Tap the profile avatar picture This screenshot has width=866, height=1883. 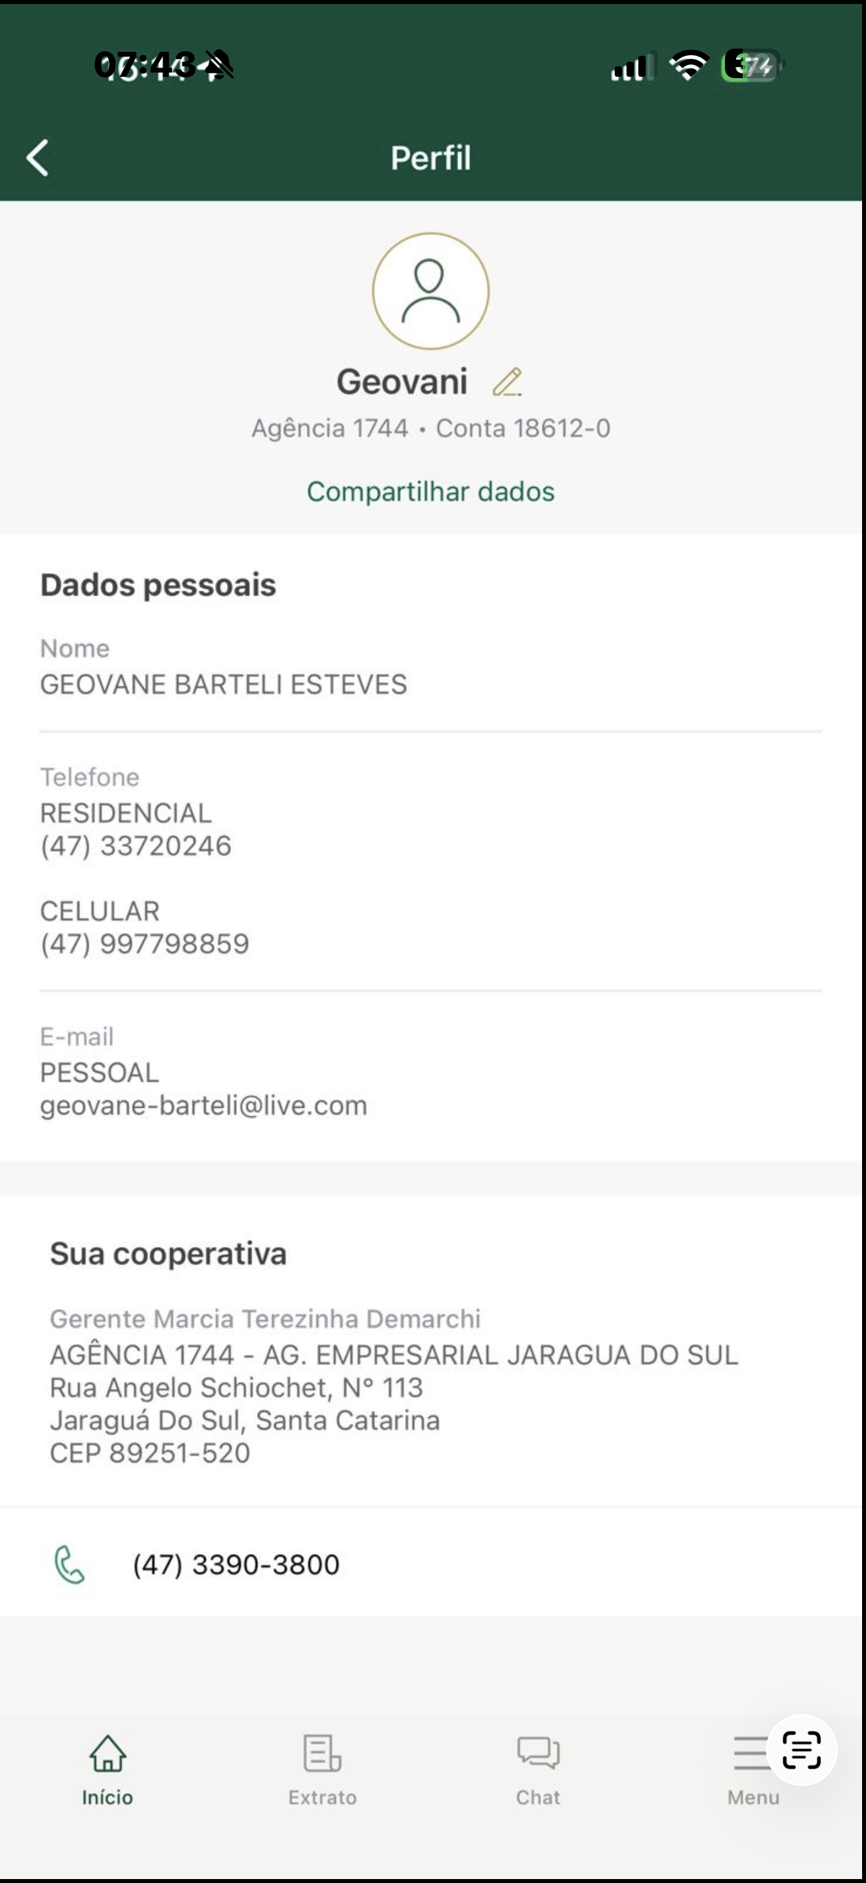click(x=431, y=291)
